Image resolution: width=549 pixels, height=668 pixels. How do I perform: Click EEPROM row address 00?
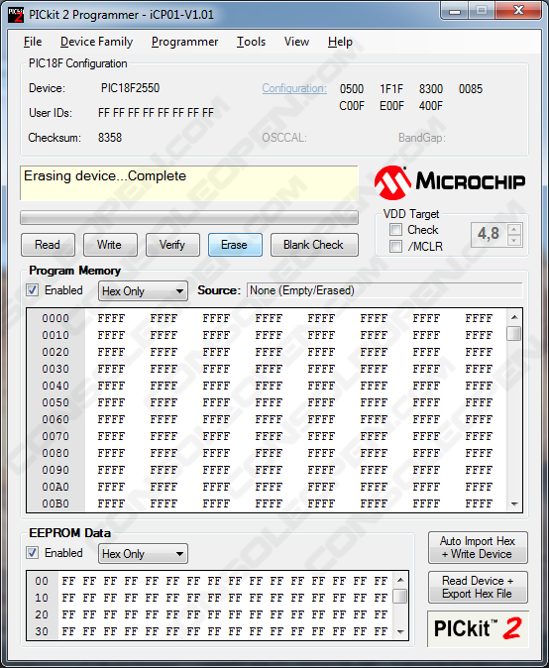42,581
